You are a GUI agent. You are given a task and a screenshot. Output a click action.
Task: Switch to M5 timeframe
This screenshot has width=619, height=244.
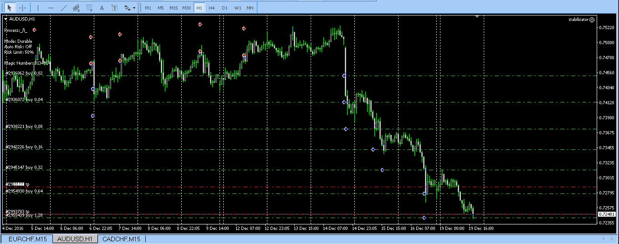tap(161, 8)
